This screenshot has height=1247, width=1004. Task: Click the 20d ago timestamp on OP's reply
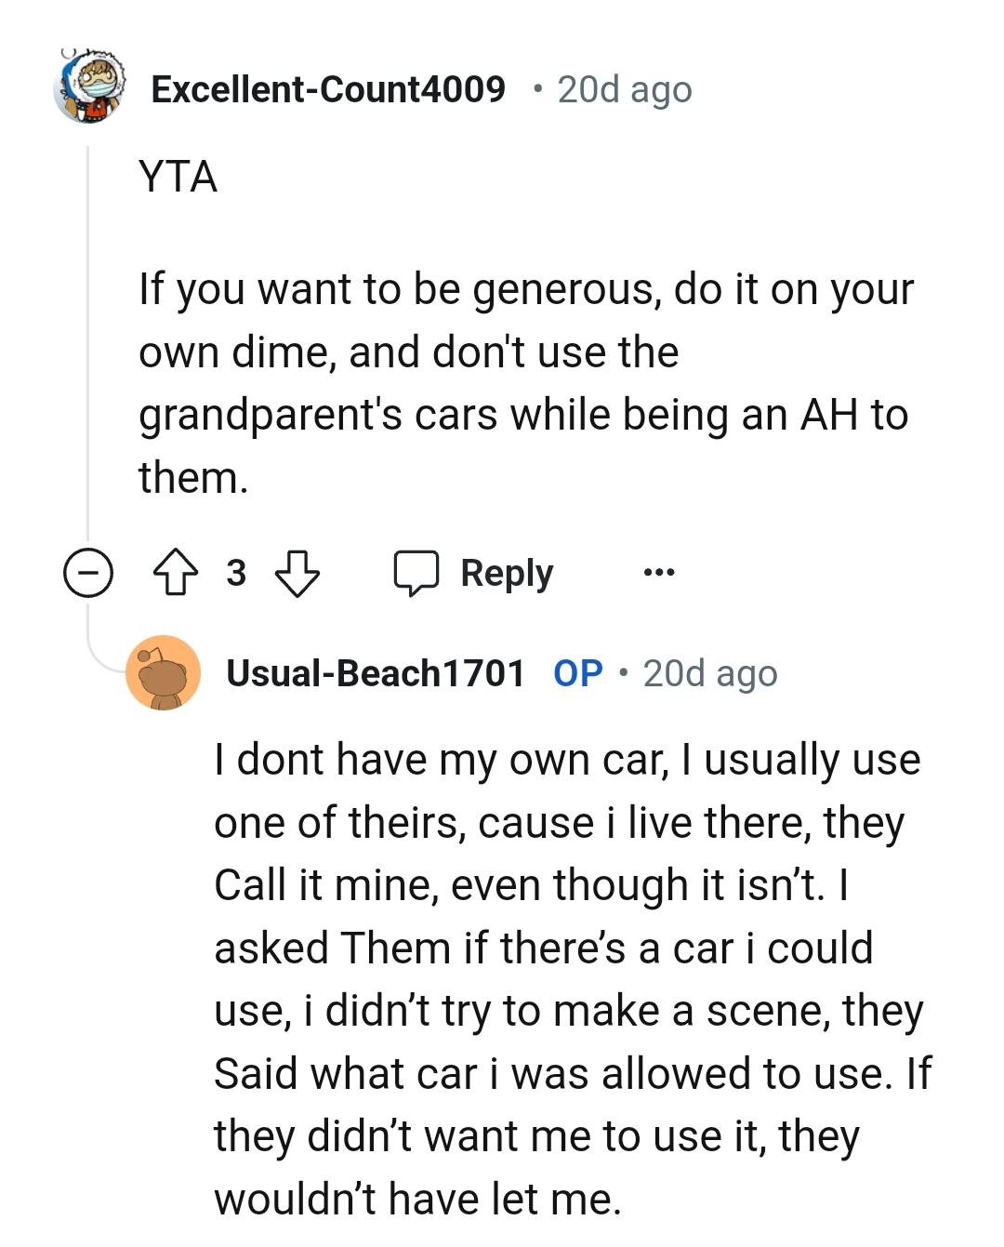coord(710,673)
